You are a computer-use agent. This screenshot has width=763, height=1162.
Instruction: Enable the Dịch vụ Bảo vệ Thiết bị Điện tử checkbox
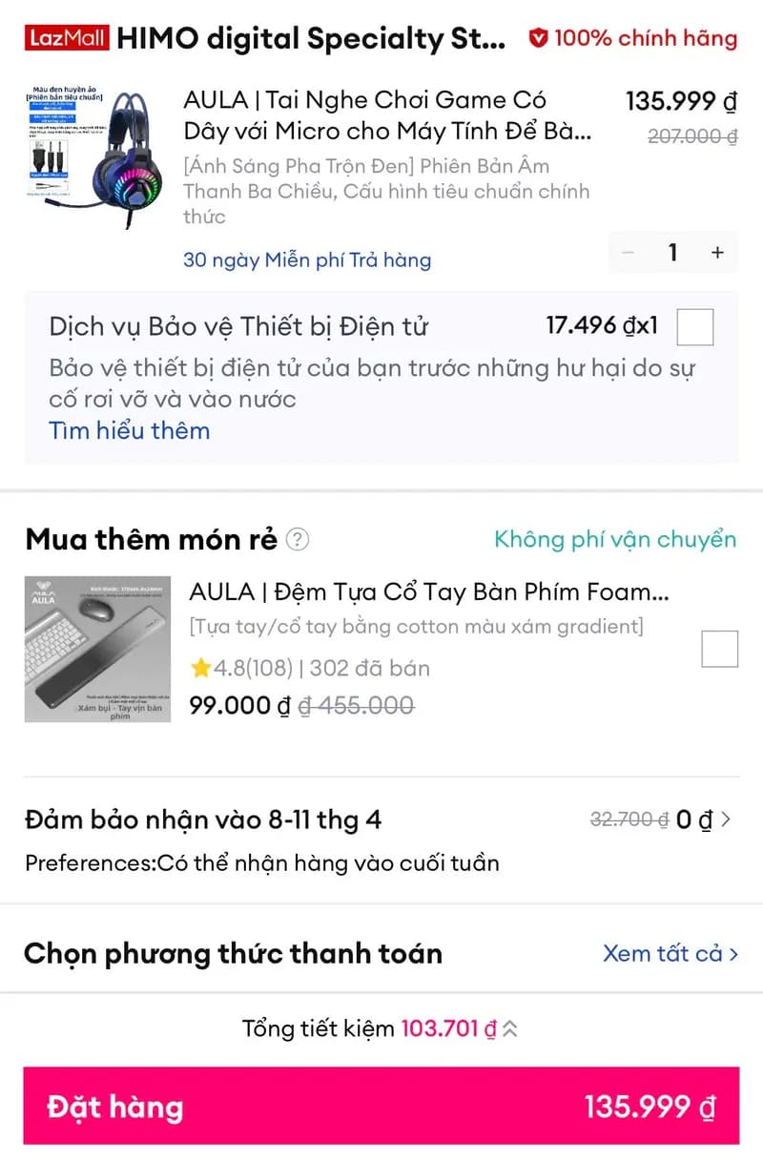pos(694,326)
